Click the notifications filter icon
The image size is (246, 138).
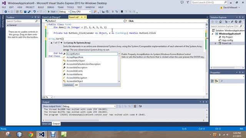[188, 2]
